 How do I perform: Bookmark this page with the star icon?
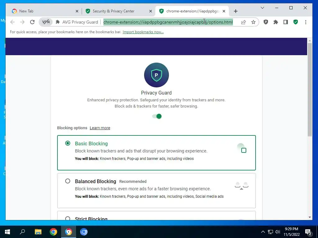(253, 22)
